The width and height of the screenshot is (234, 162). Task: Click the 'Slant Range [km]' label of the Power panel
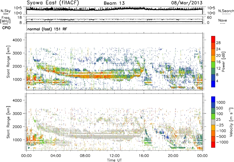click(x=8, y=62)
